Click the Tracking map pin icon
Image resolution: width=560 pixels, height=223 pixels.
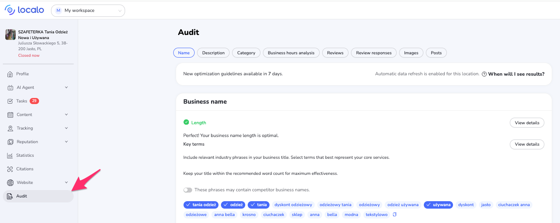coord(10,128)
